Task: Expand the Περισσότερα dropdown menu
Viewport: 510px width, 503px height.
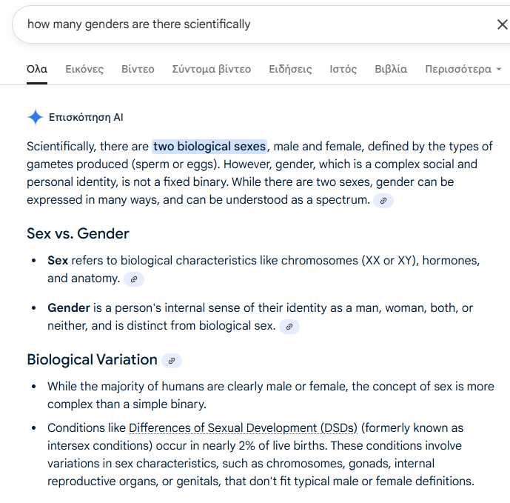Action: point(463,69)
